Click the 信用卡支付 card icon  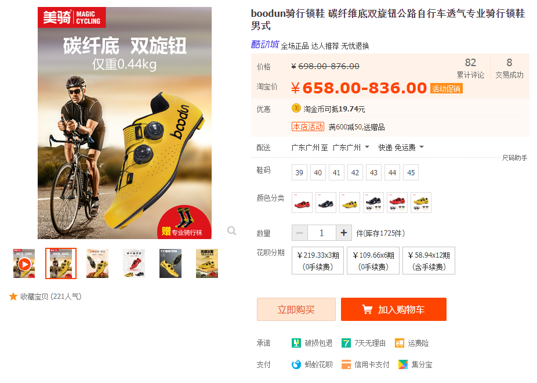pyautogui.click(x=346, y=364)
